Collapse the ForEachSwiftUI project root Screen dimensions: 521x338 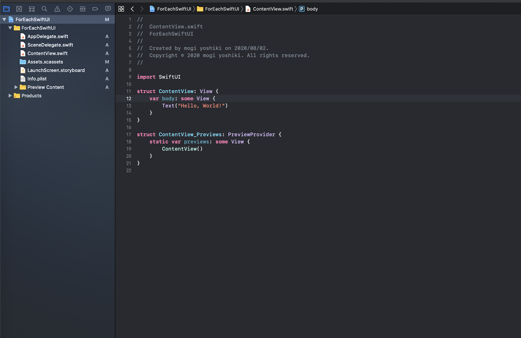[4, 19]
